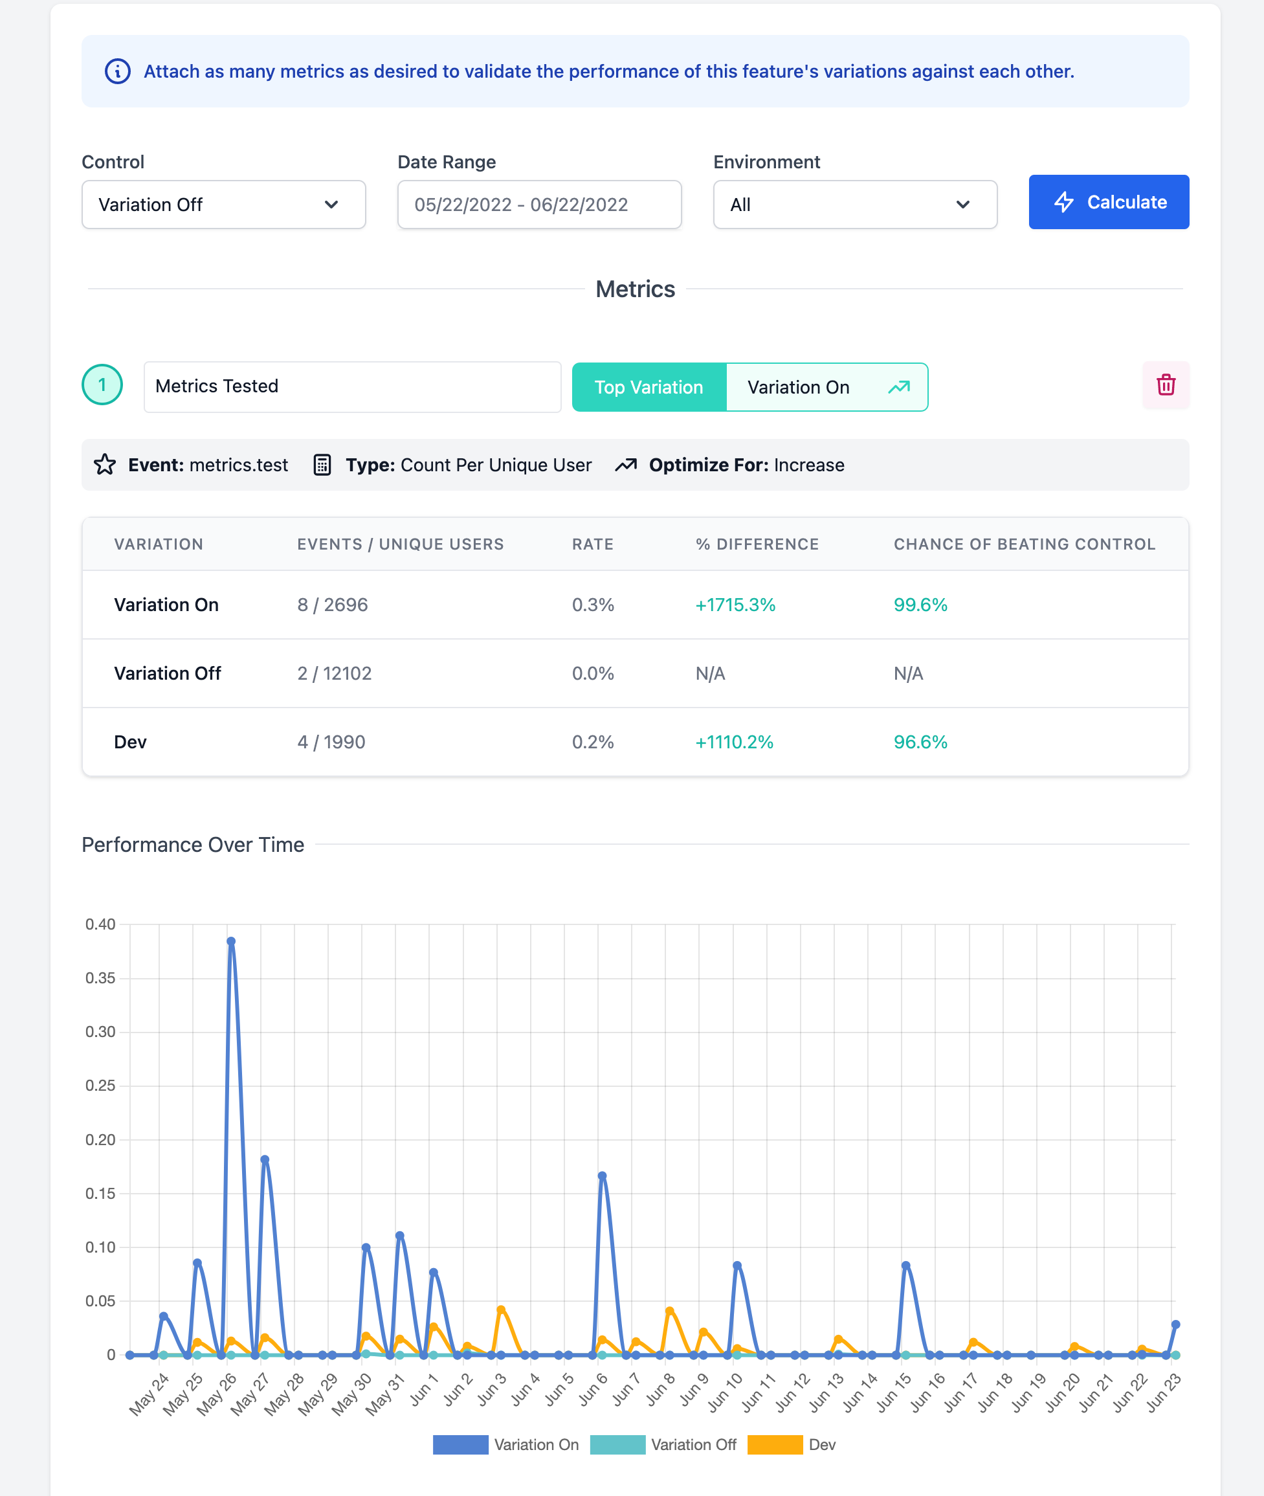Click the 0.2% rate value
Image resolution: width=1264 pixels, height=1496 pixels.
pos(593,742)
